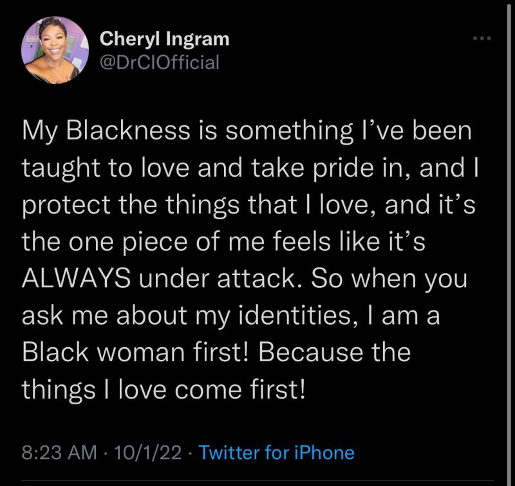Click the @DrCIOfficial handle
The height and width of the screenshot is (486, 515).
pyautogui.click(x=160, y=62)
